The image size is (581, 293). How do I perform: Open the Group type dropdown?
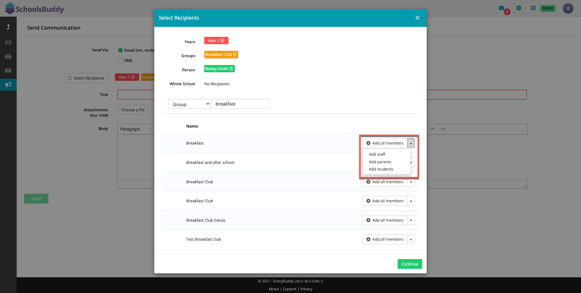coord(189,104)
